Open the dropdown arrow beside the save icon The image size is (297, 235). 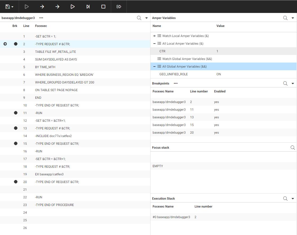point(12,7)
